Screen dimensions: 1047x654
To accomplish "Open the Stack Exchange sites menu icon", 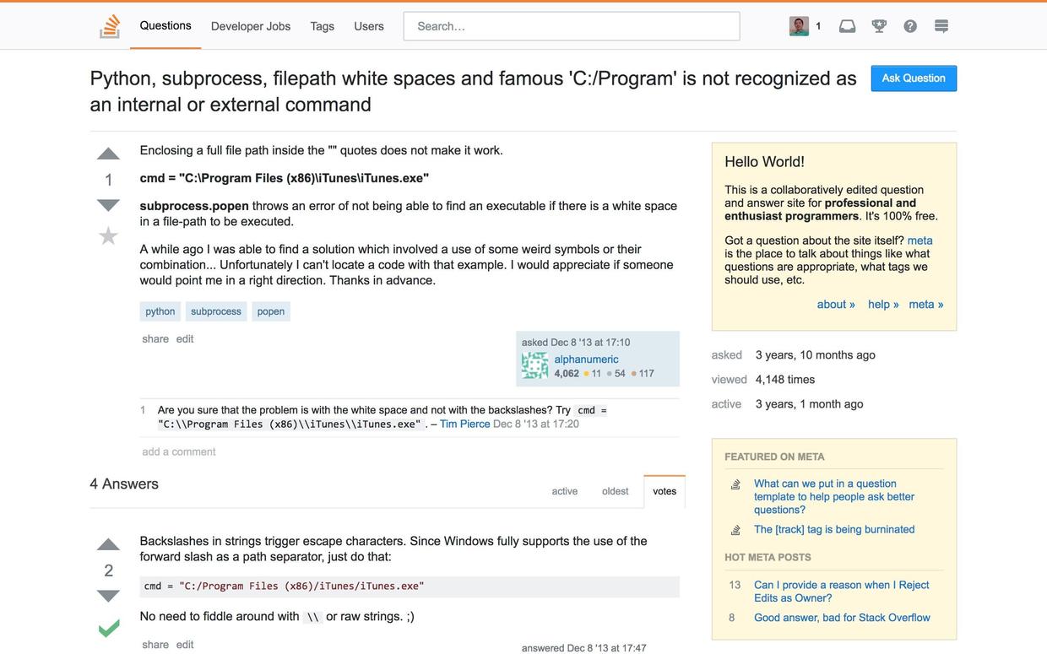I will 941,26.
